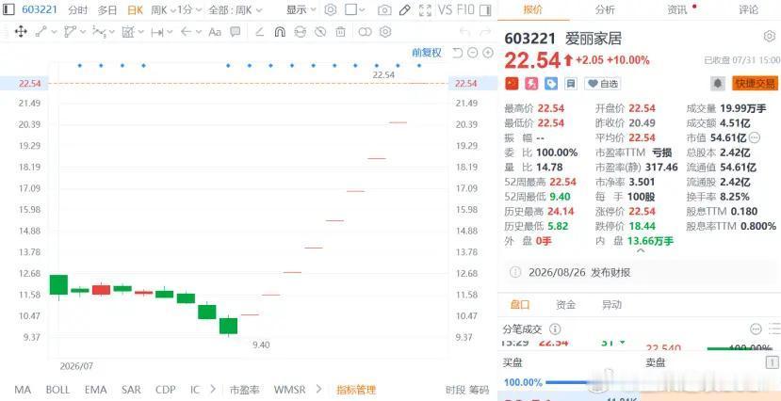Open the 资讯 tab

[x=677, y=9]
